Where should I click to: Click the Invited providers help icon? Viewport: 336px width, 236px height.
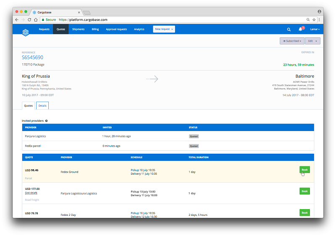[x=46, y=121]
